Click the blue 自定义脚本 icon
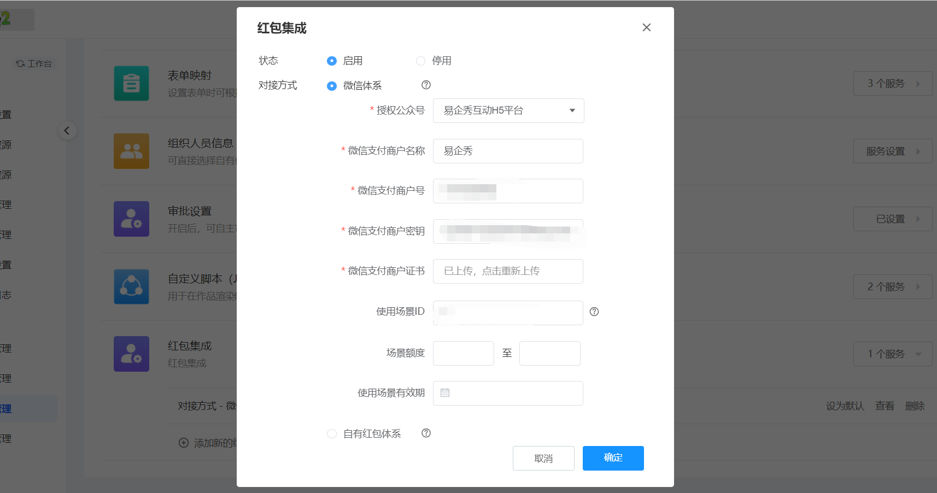The image size is (937, 493). [131, 286]
